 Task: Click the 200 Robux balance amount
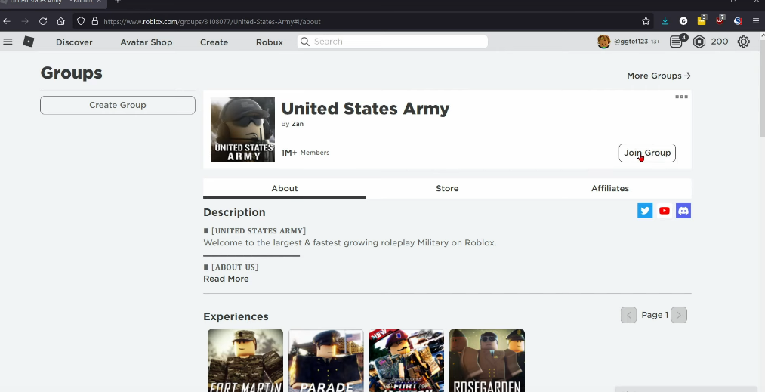(x=720, y=42)
